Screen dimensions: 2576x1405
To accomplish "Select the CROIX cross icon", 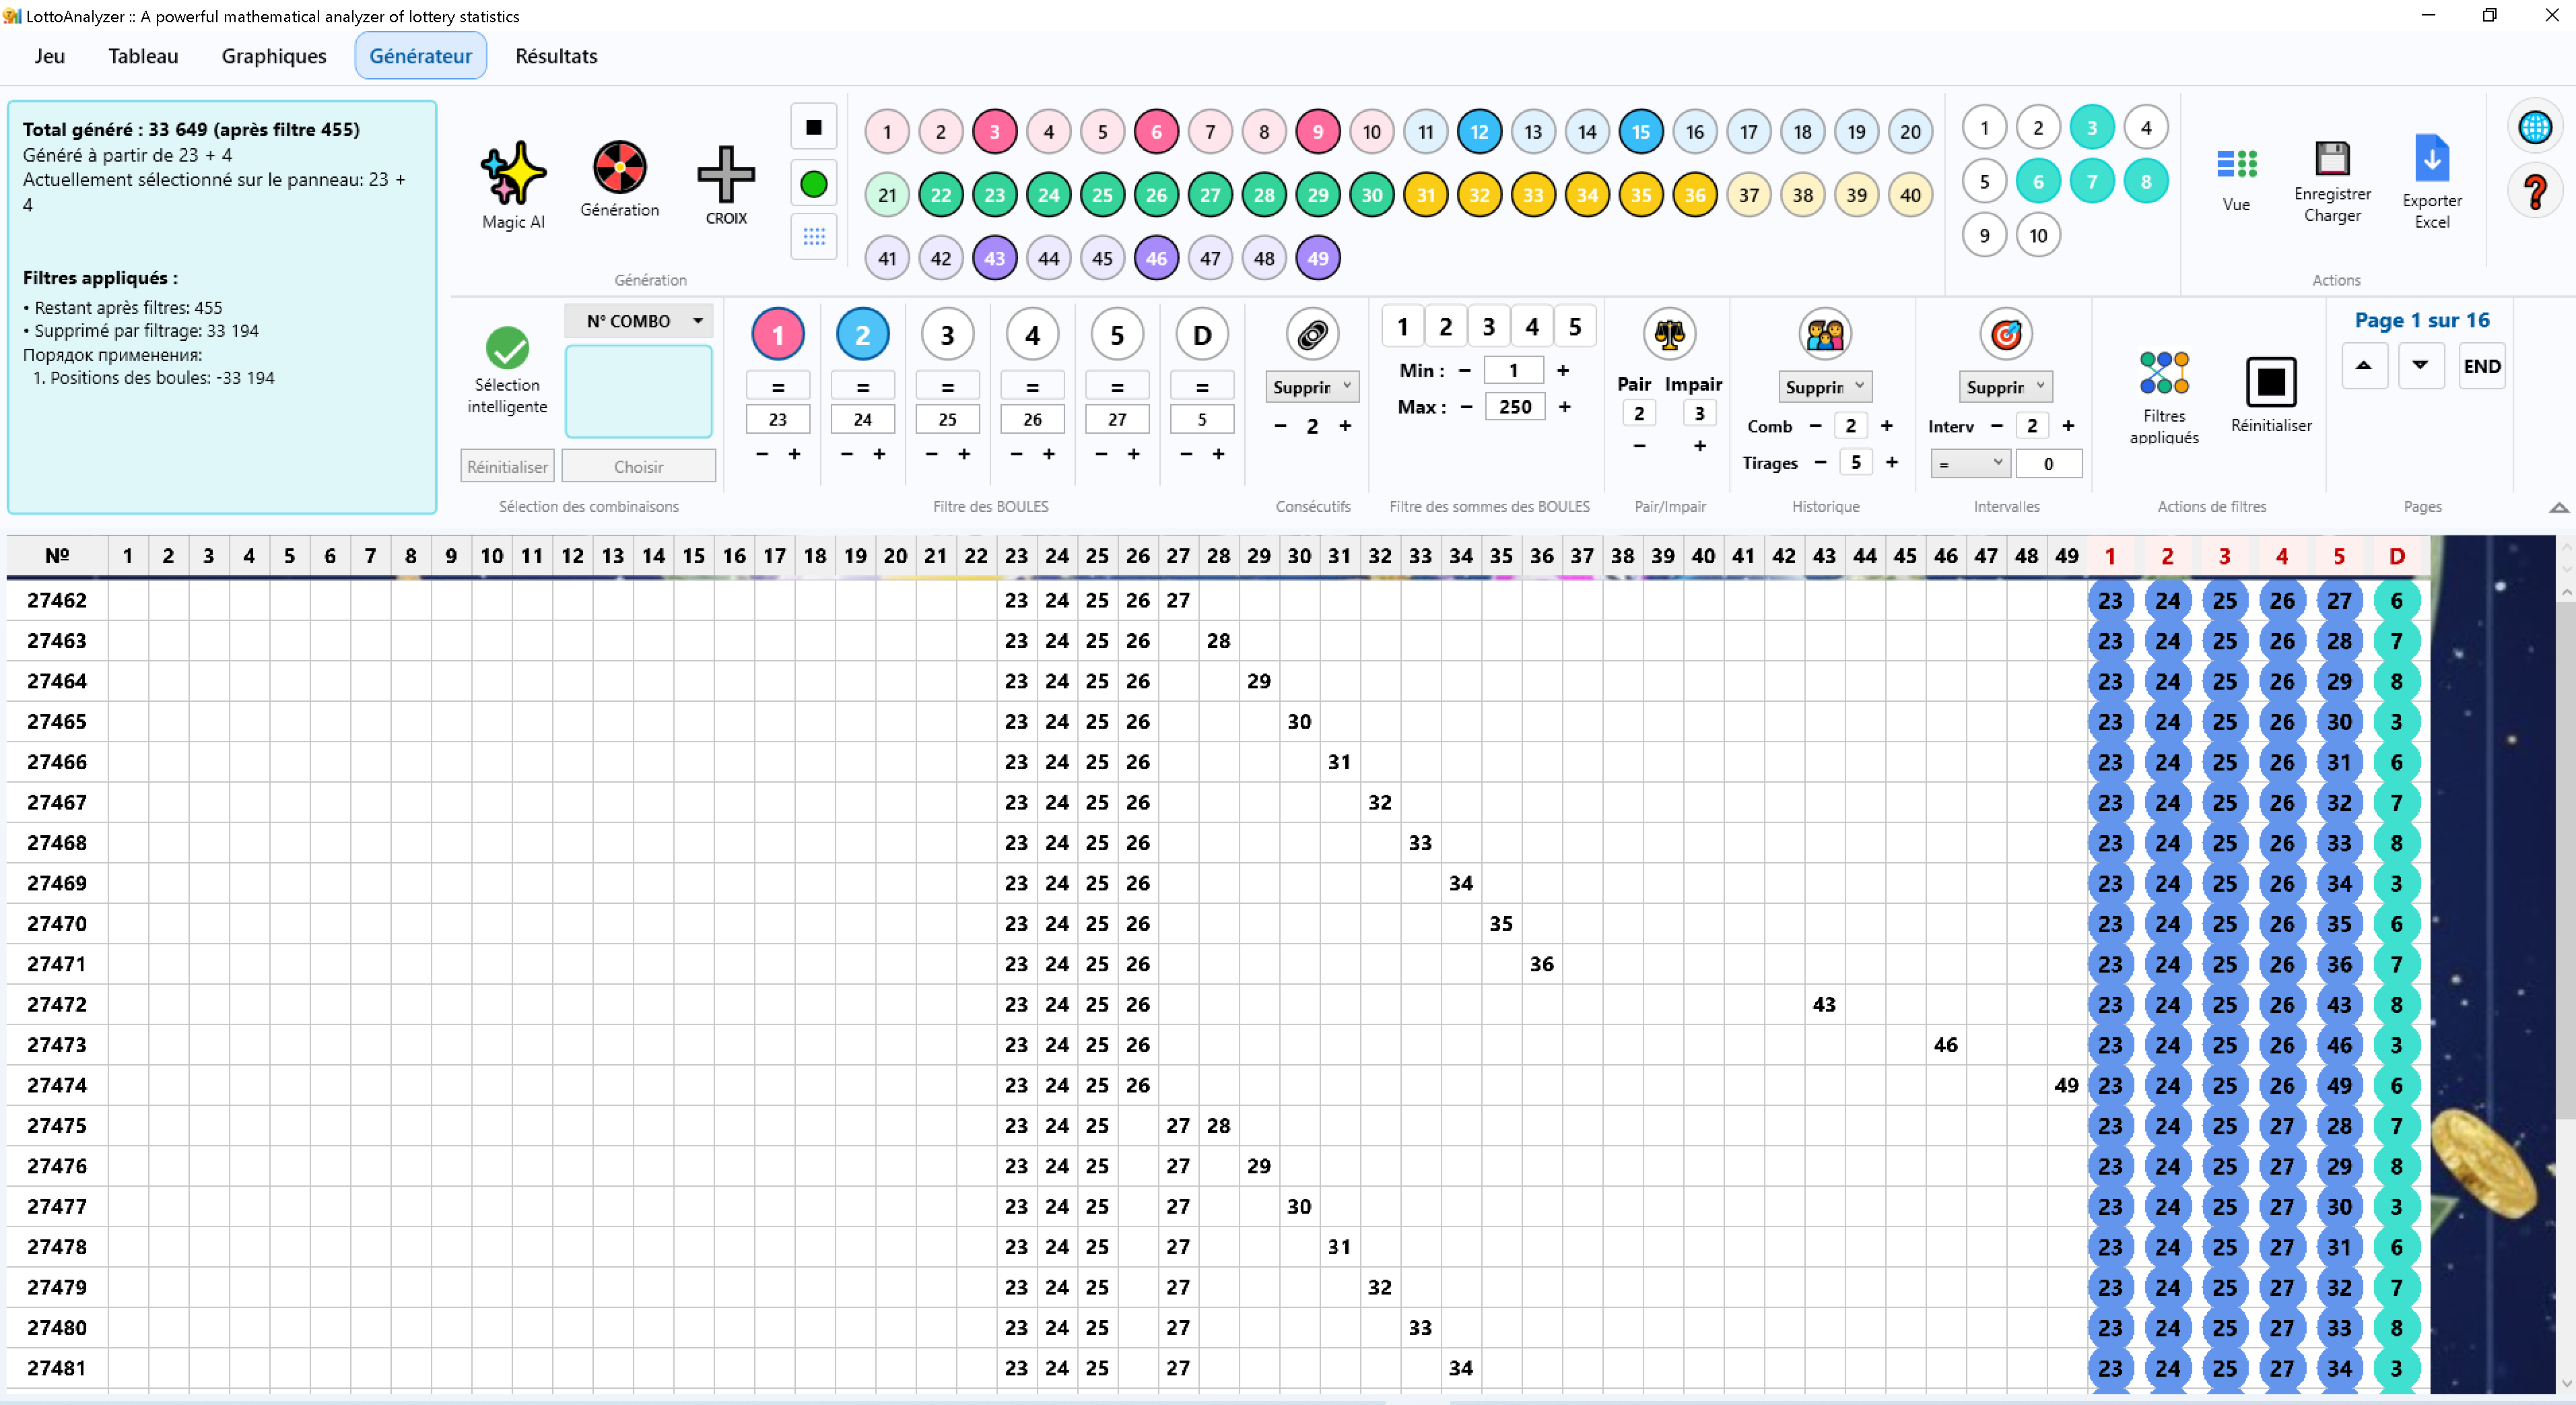I will [726, 174].
